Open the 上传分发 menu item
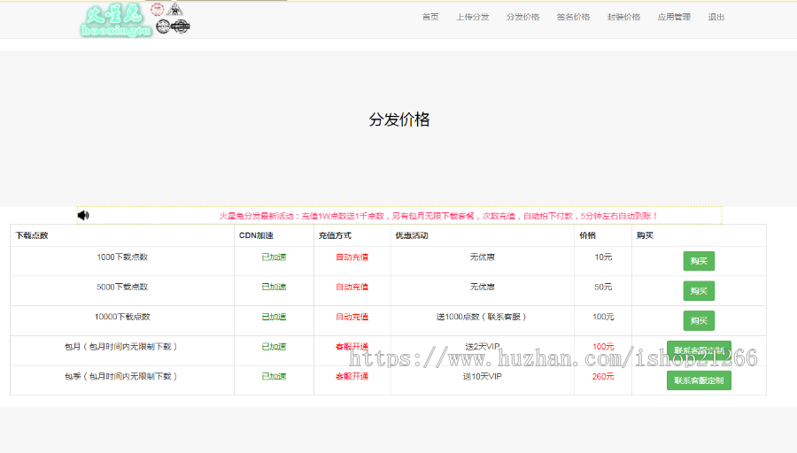The height and width of the screenshot is (453, 797). tap(472, 17)
